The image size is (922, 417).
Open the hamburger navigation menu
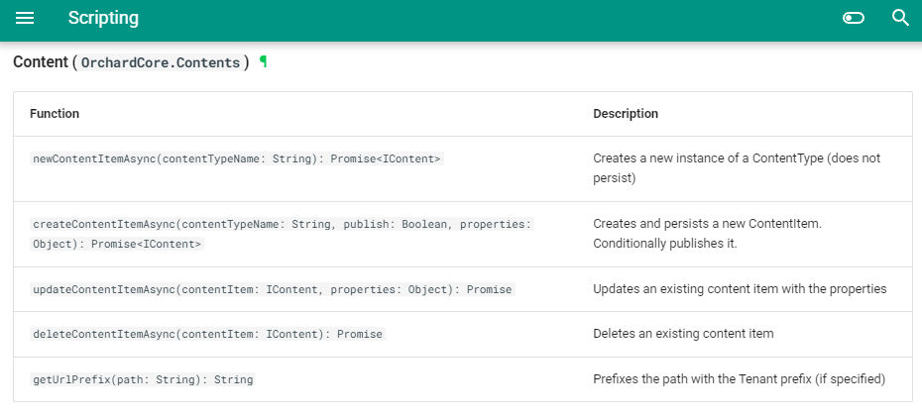[25, 18]
